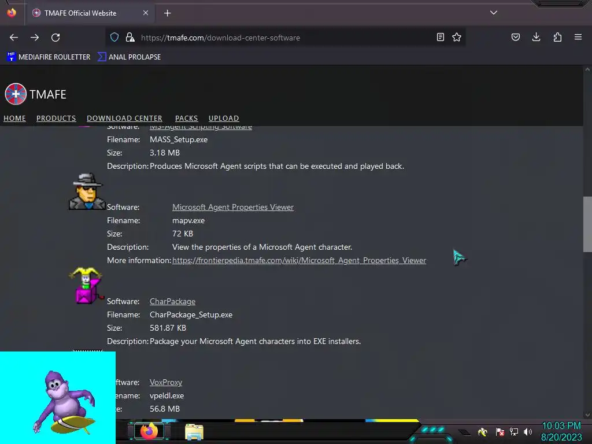Click the jester jack-in-the-box icon
This screenshot has height=444, width=592.
tap(87, 285)
